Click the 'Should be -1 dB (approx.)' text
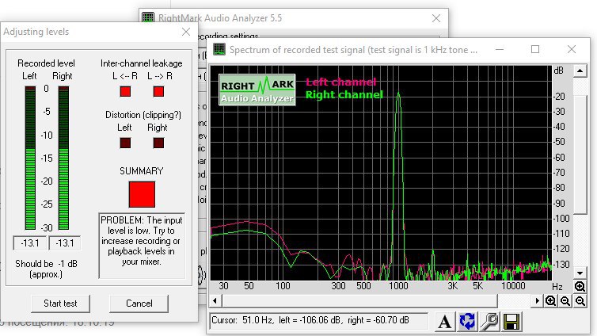 tap(46, 269)
